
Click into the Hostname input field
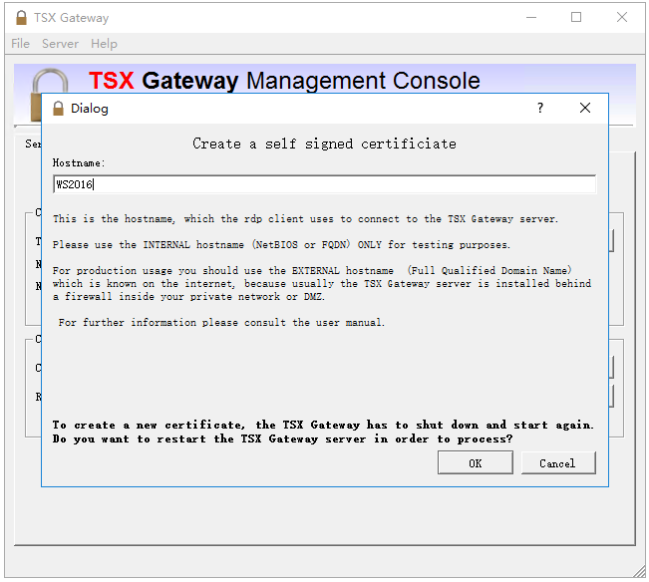pyautogui.click(x=325, y=184)
